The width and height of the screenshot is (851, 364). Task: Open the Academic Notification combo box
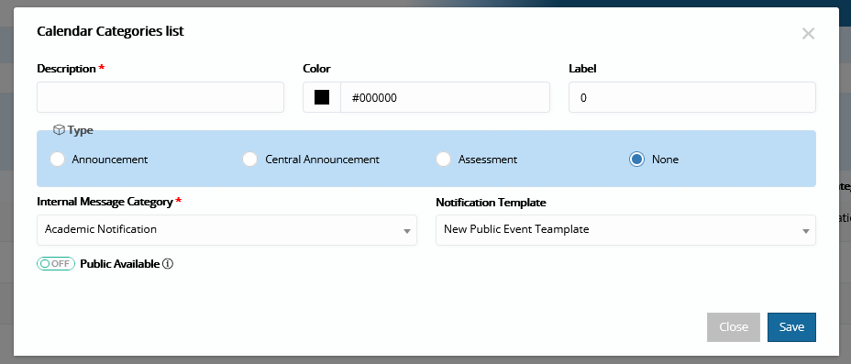pos(227,230)
